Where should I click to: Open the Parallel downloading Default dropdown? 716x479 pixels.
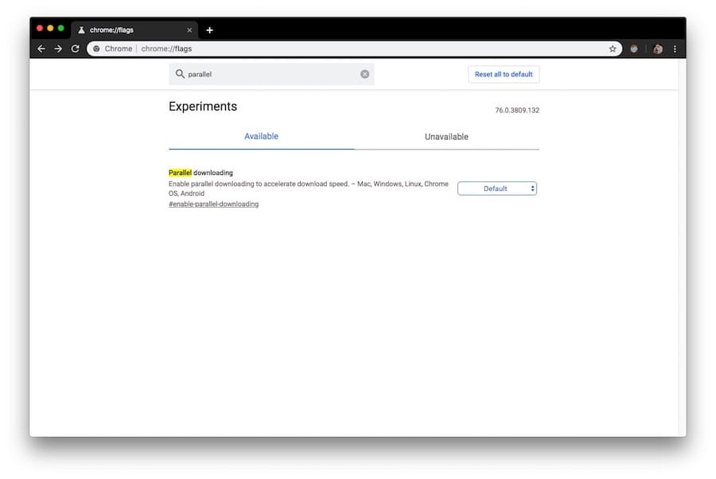(x=497, y=189)
